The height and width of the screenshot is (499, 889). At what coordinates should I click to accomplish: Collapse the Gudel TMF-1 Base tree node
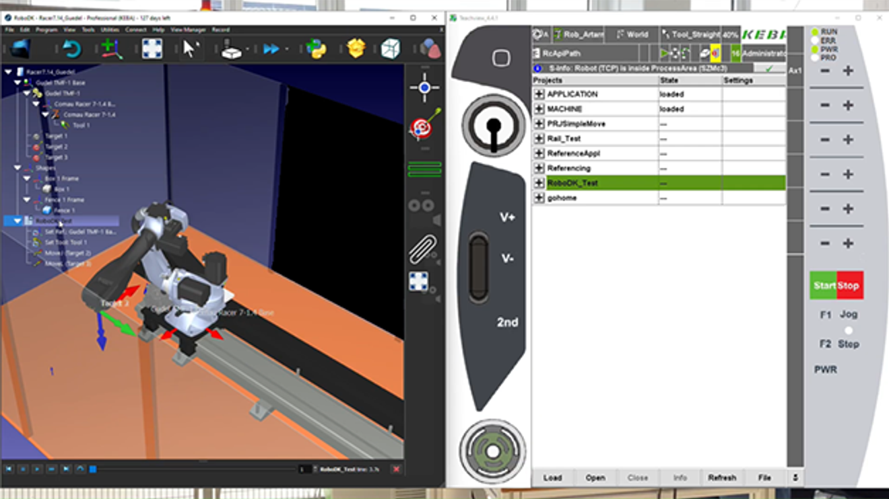point(18,83)
